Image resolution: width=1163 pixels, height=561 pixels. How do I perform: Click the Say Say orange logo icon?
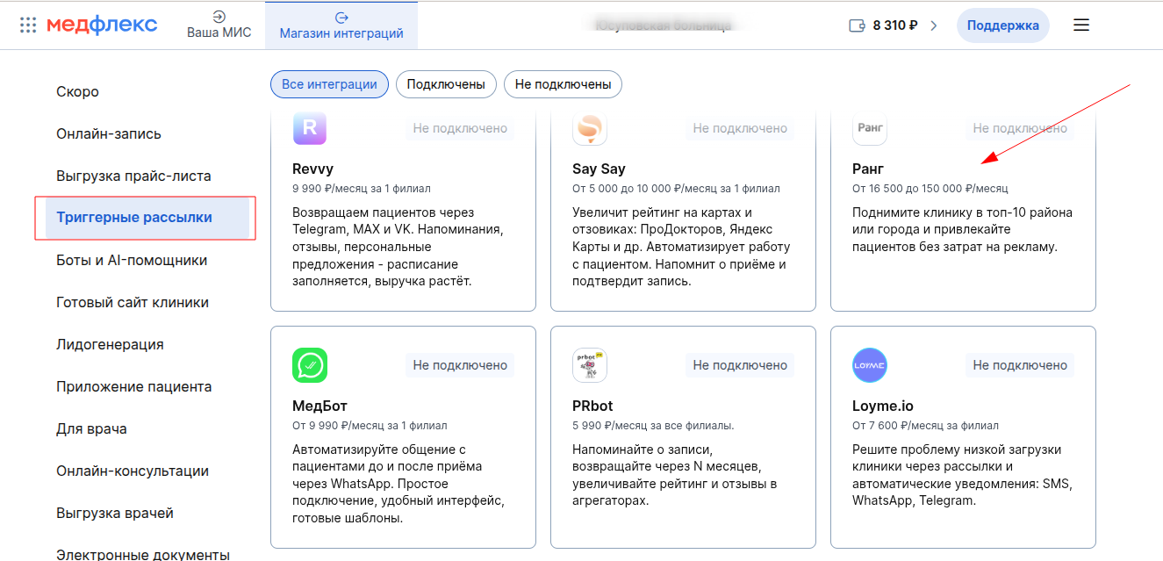pyautogui.click(x=590, y=128)
